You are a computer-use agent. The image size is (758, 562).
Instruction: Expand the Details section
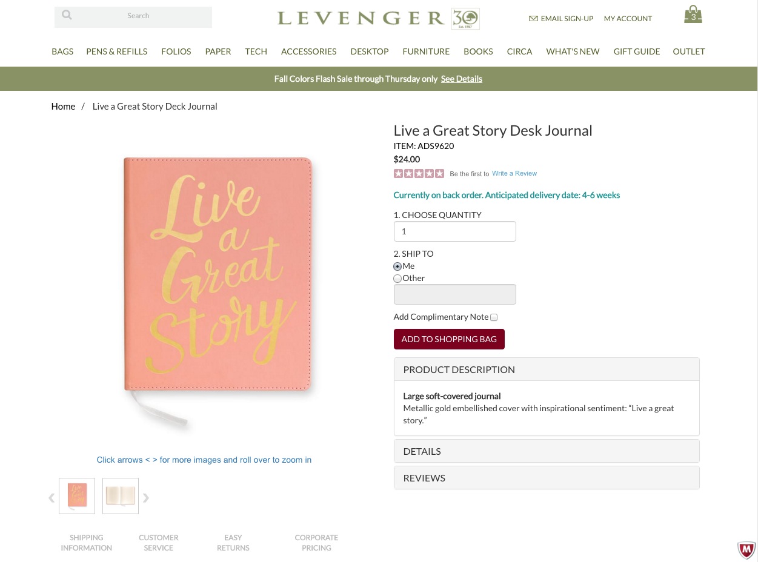546,451
